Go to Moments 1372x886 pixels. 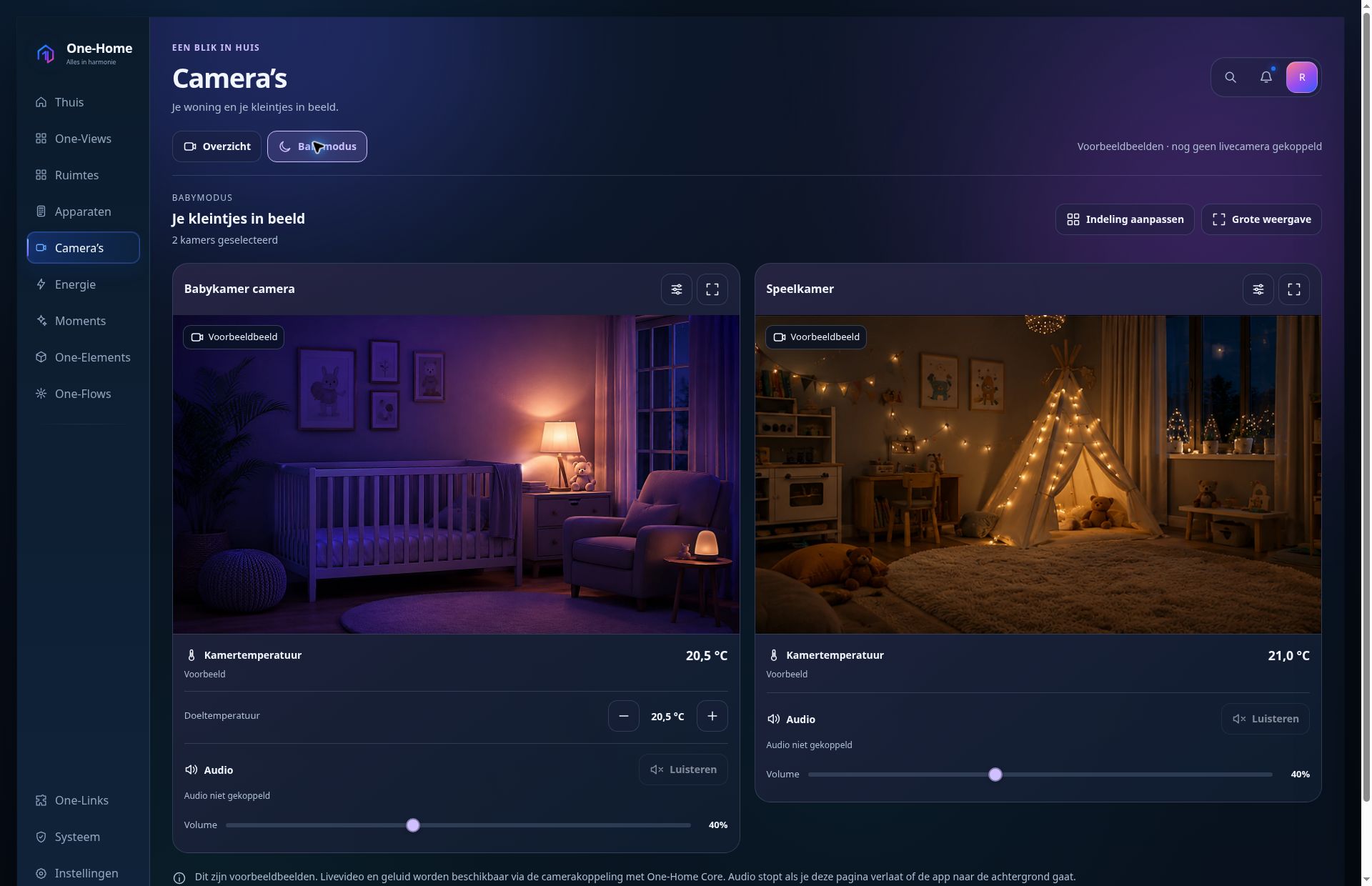coord(83,321)
